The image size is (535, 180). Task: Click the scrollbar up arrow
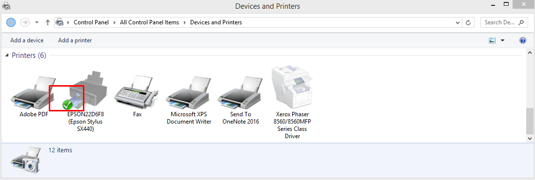point(530,53)
